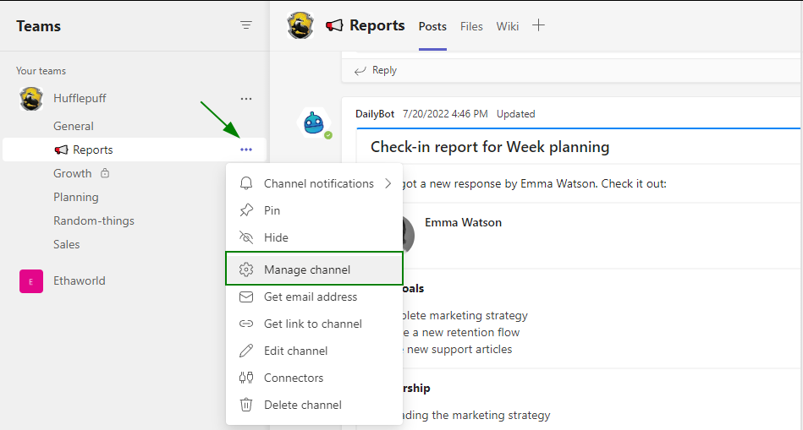Select the Reports channel in sidebar
The width and height of the screenshot is (803, 430).
tap(135, 150)
